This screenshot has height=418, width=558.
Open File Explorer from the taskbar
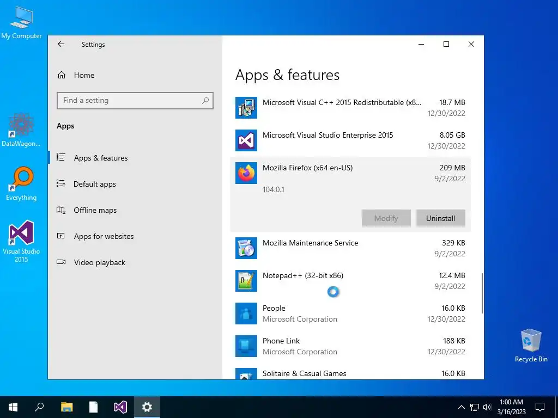click(x=66, y=407)
